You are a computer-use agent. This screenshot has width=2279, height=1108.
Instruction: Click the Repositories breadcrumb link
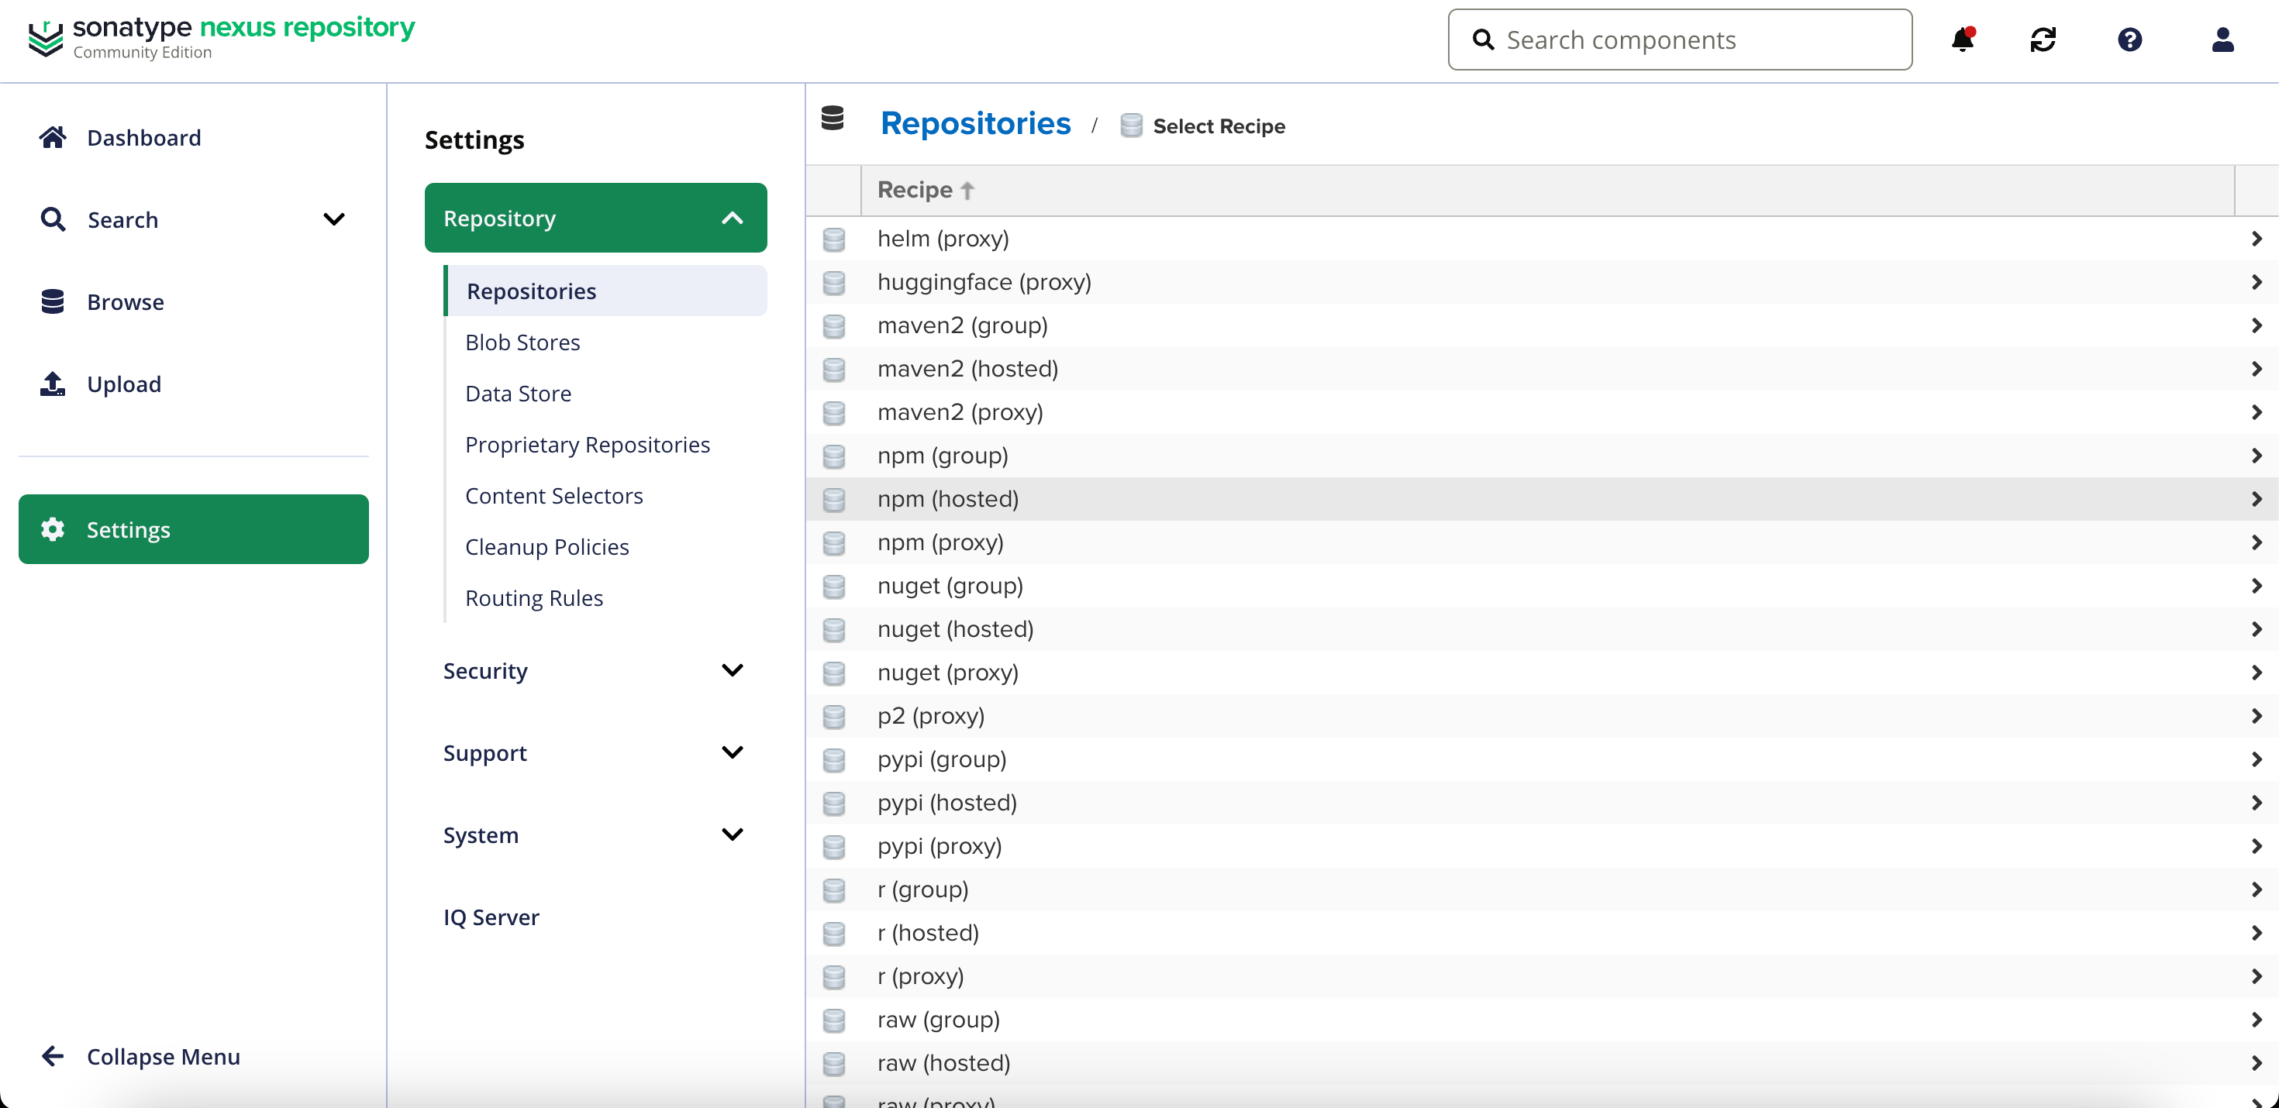click(x=975, y=124)
